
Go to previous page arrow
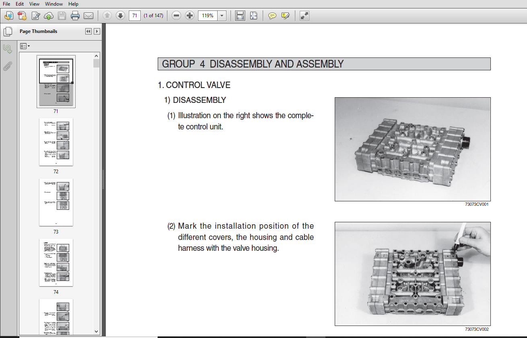tap(107, 16)
